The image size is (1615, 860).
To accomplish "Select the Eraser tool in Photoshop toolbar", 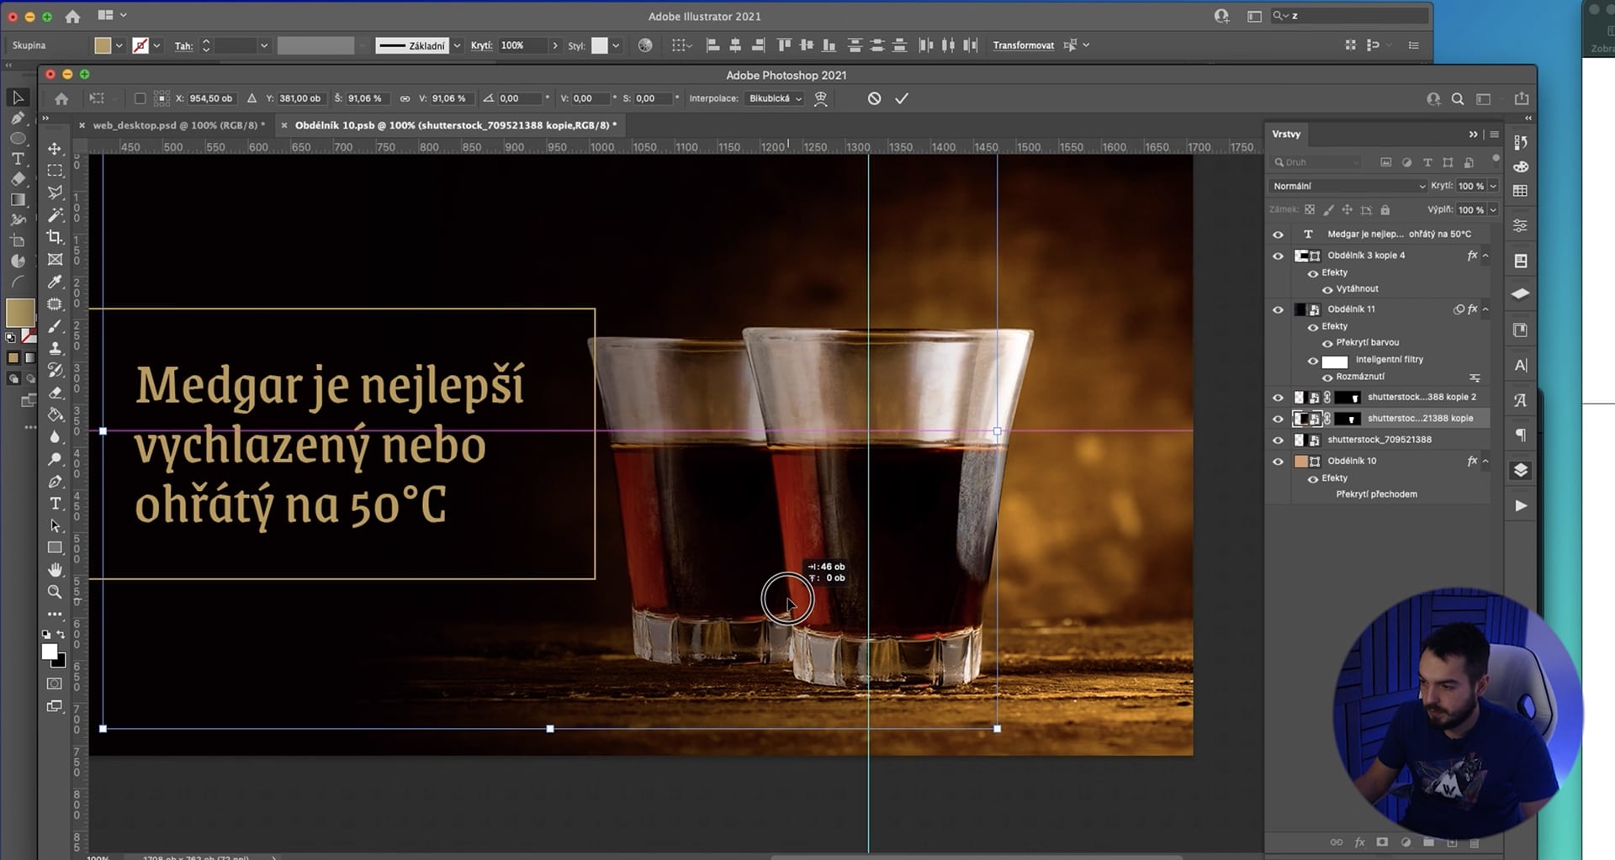I will [55, 393].
